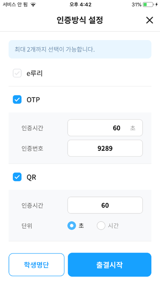Tap the 인증방식 설정 title
The height and width of the screenshot is (284, 160).
(x=80, y=20)
